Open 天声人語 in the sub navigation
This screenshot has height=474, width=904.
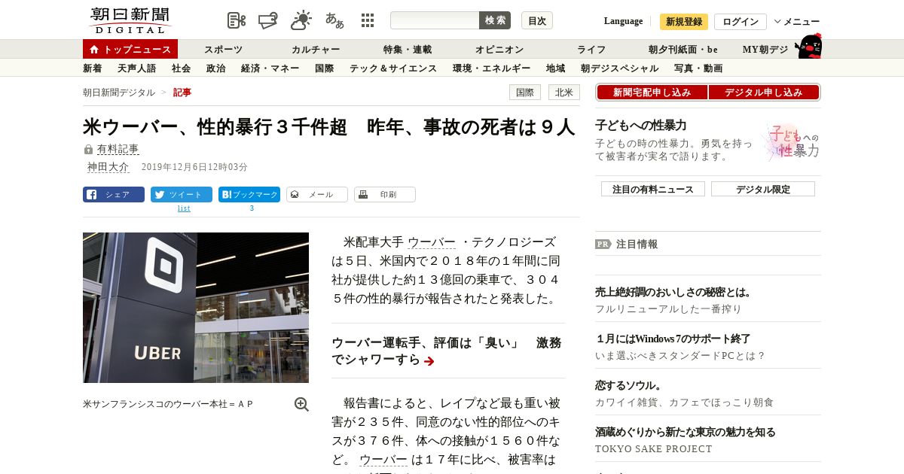[x=136, y=68]
